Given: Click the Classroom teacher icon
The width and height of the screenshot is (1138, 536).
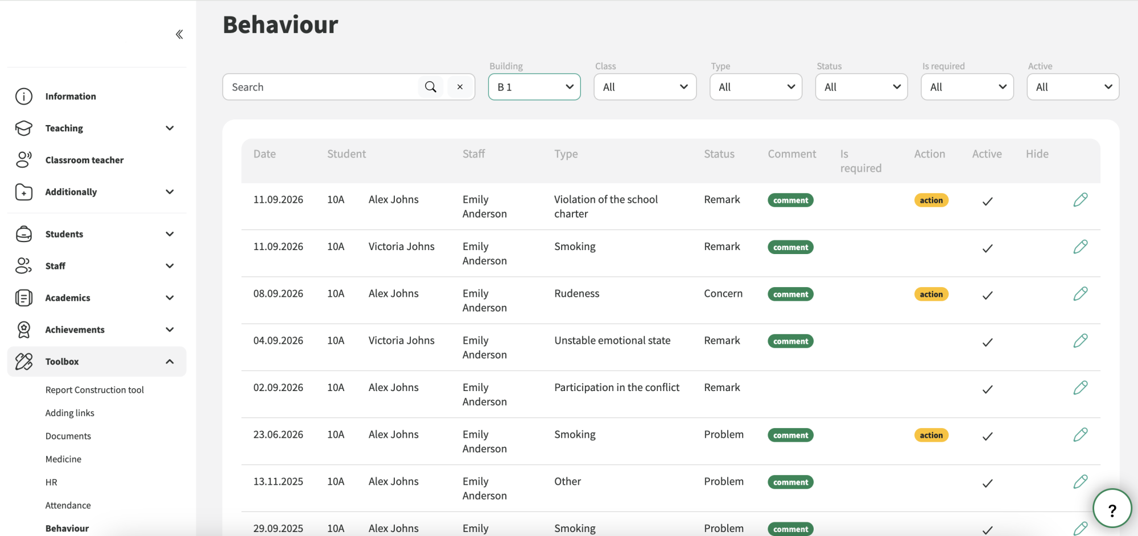Looking at the screenshot, I should click(x=24, y=160).
